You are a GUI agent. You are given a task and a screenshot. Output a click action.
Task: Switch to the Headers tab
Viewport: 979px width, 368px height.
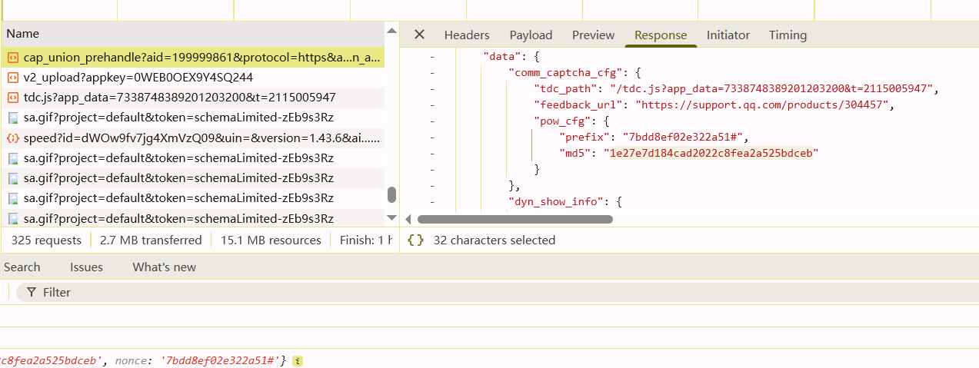pos(467,35)
